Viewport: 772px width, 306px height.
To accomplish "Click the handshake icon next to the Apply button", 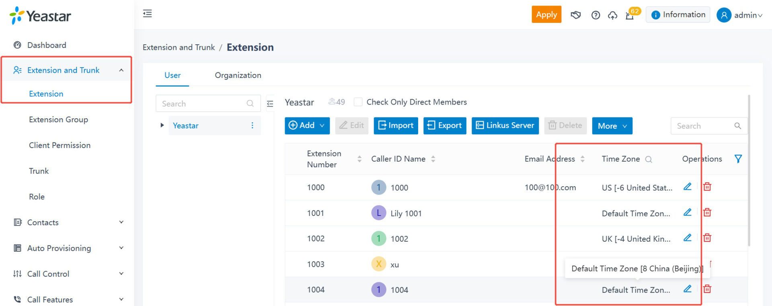I will coord(576,15).
